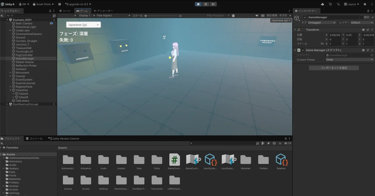Switch to the アニメーター tab
Image resolution: width=375 pixels, height=196 pixels.
(x=103, y=11)
